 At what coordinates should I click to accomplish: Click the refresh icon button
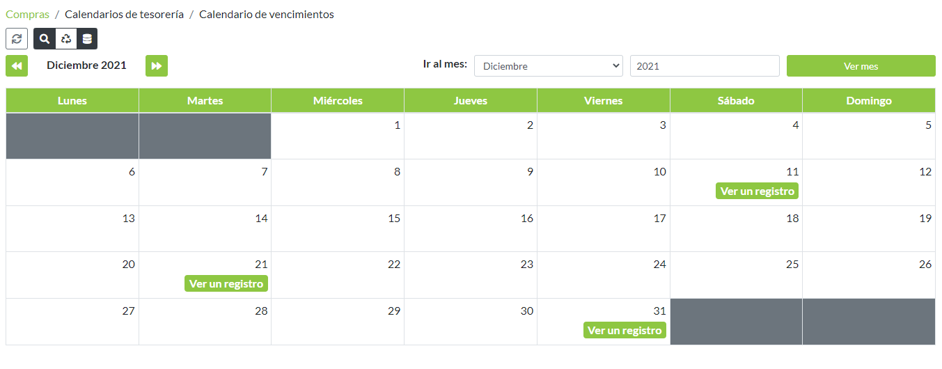17,39
